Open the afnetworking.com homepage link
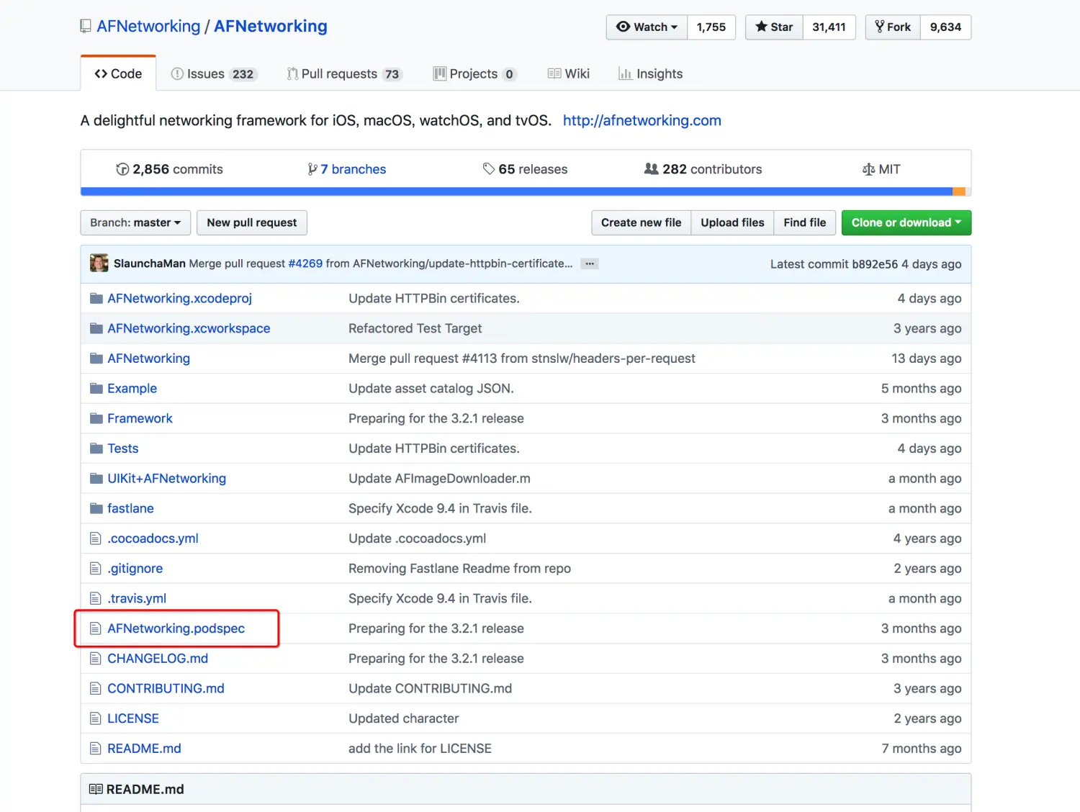The image size is (1080, 812). click(x=642, y=120)
